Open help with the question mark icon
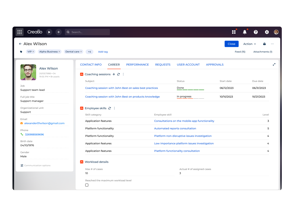The image size is (294, 217). click(255, 32)
